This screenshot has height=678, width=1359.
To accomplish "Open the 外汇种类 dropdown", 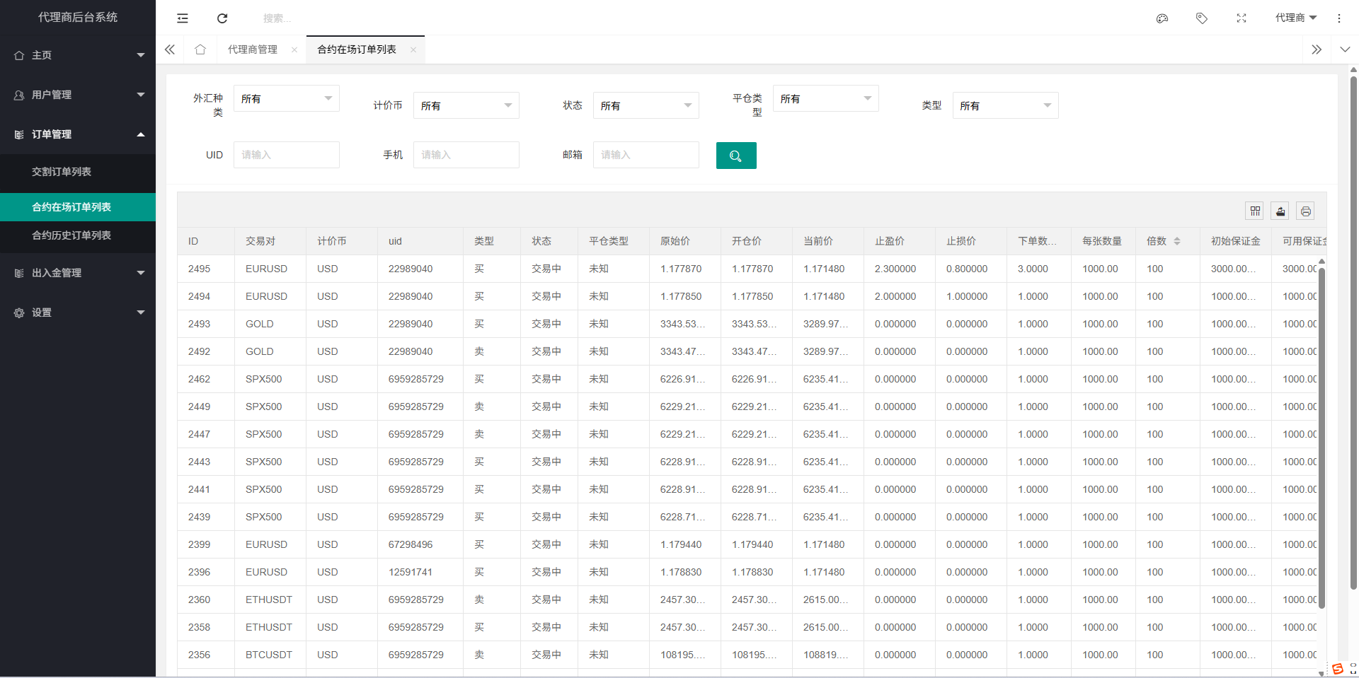I will click(286, 99).
